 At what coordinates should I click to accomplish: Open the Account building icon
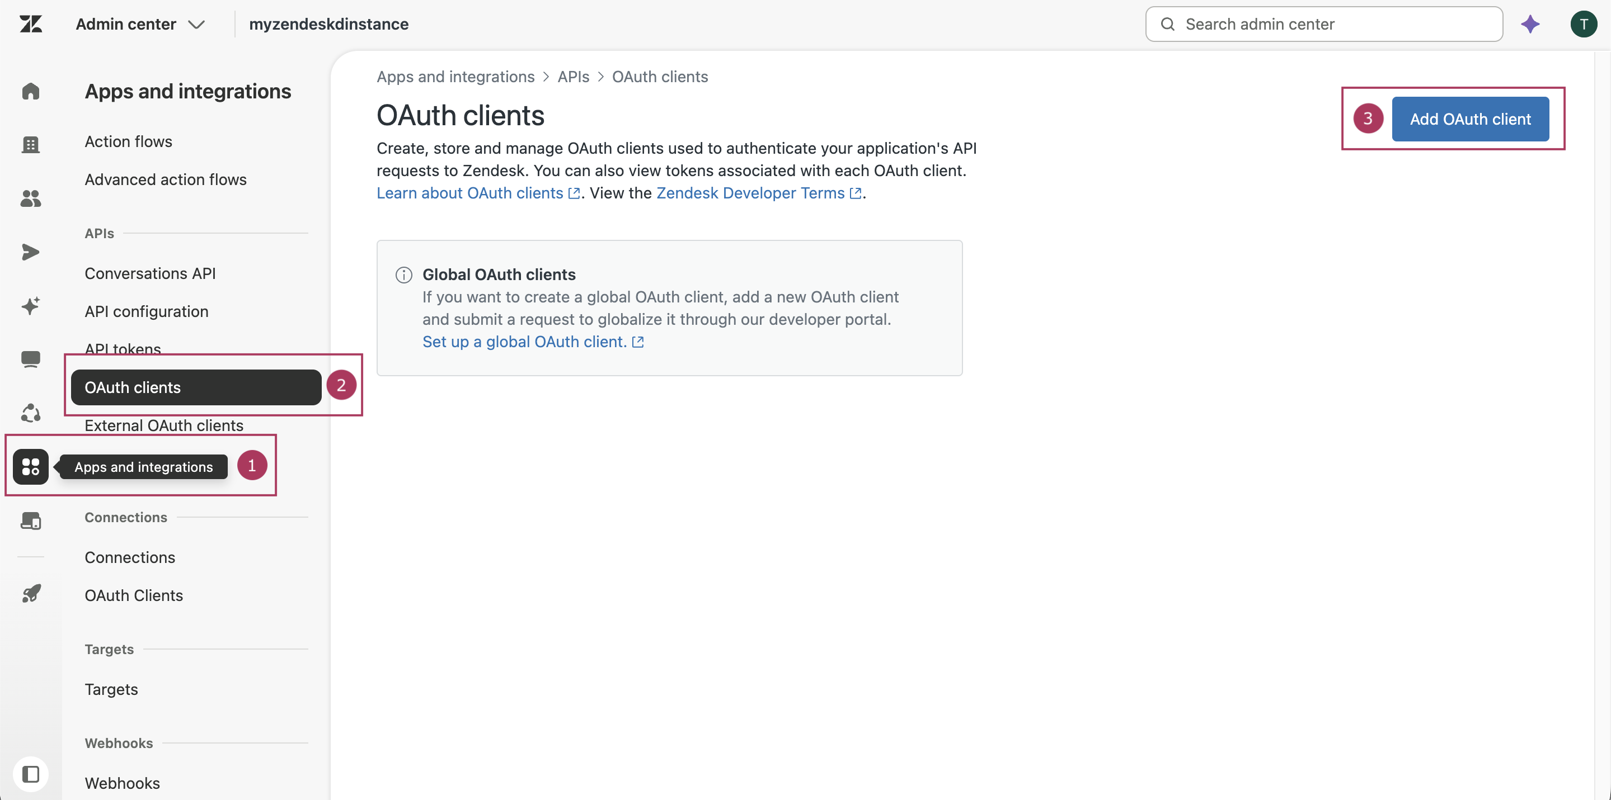pyautogui.click(x=31, y=144)
